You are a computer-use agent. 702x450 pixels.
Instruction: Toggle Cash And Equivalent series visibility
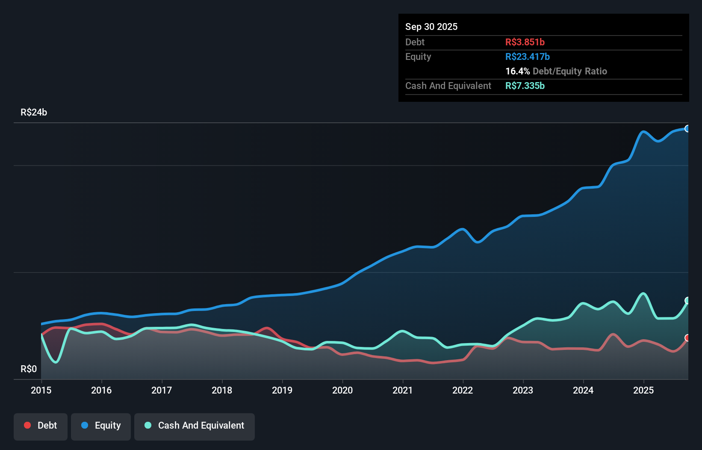coord(195,426)
